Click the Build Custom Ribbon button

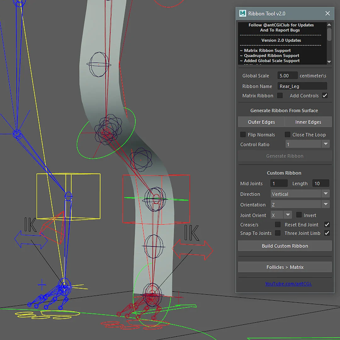[x=285, y=246]
